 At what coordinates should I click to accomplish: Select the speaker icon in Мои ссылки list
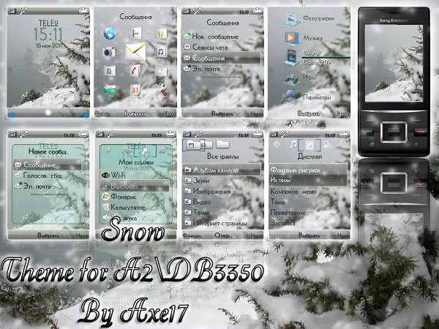pos(106,217)
